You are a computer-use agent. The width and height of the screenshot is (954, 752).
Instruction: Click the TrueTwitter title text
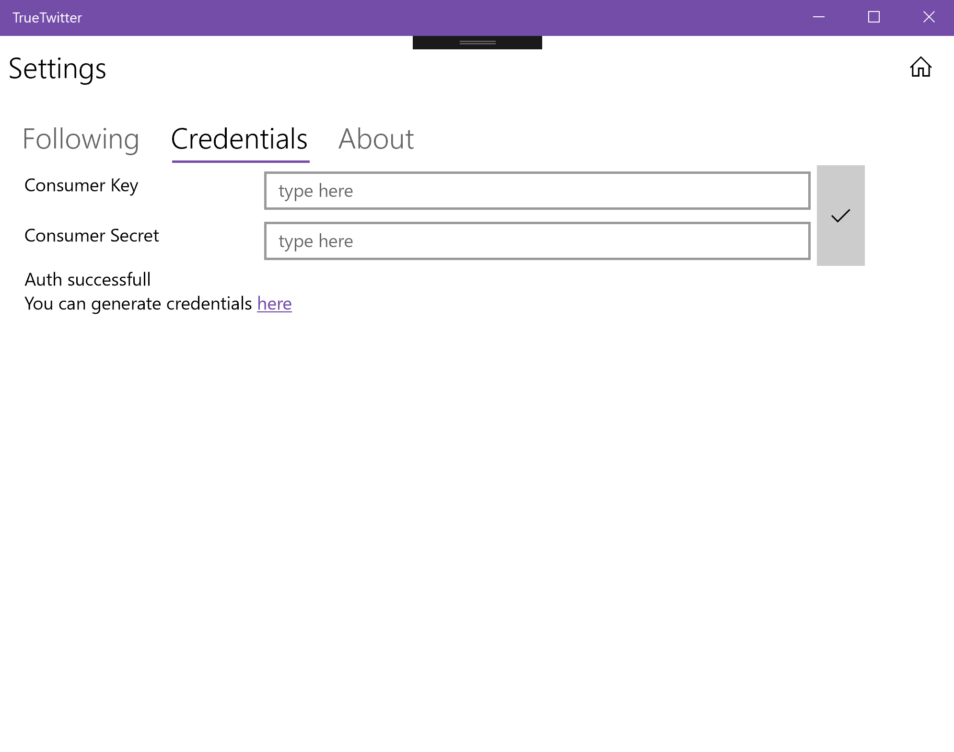click(47, 18)
